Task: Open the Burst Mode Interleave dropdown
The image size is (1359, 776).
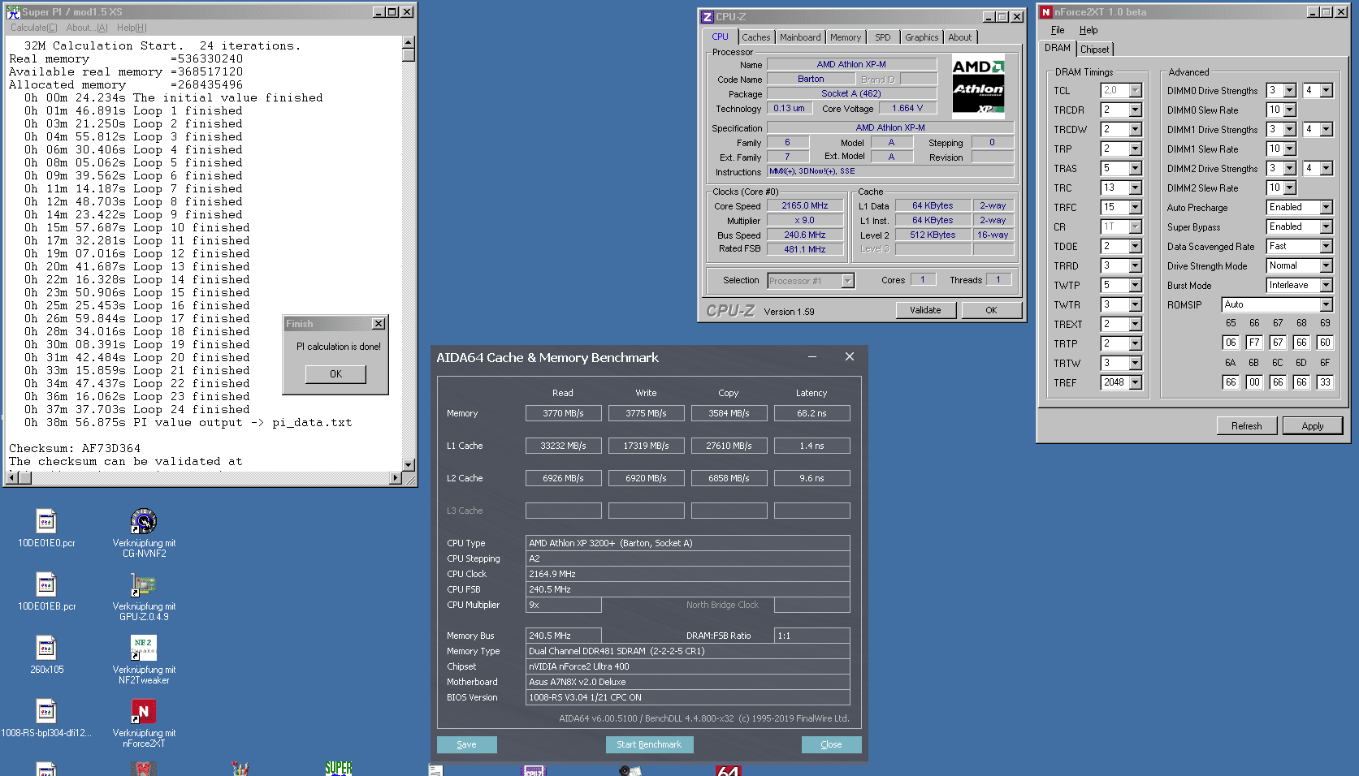Action: click(x=1326, y=286)
